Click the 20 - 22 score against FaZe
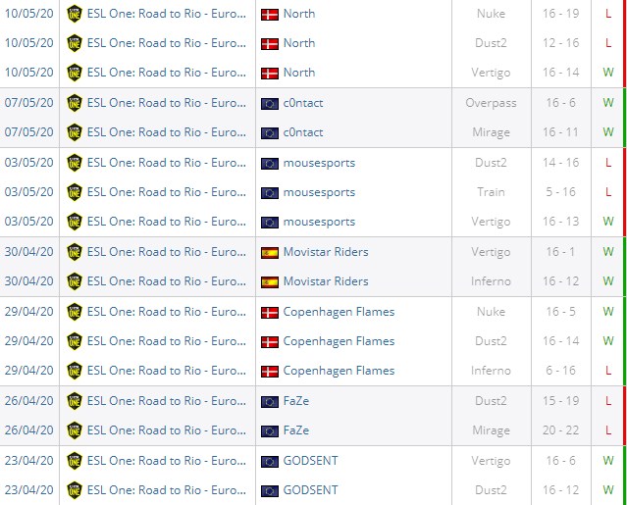The image size is (627, 505). click(561, 430)
